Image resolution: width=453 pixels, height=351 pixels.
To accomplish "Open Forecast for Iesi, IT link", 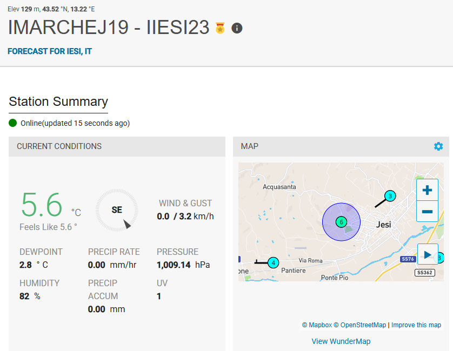I will [x=54, y=51].
